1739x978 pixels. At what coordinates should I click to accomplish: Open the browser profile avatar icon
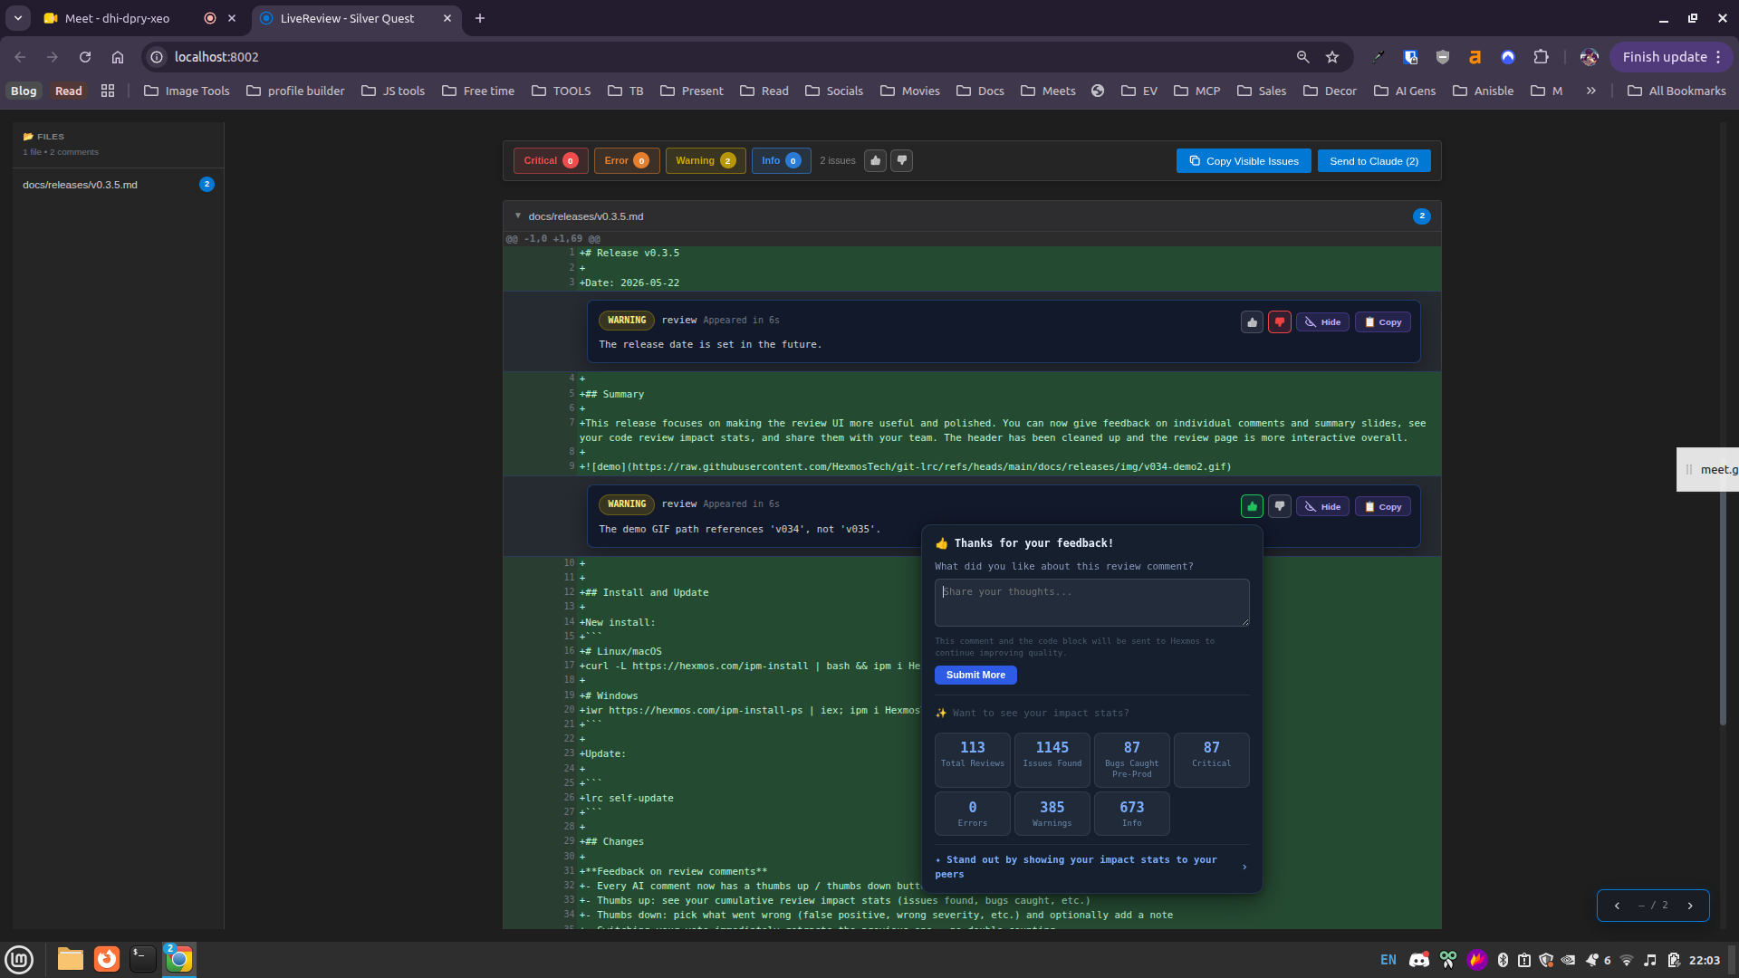(1589, 56)
